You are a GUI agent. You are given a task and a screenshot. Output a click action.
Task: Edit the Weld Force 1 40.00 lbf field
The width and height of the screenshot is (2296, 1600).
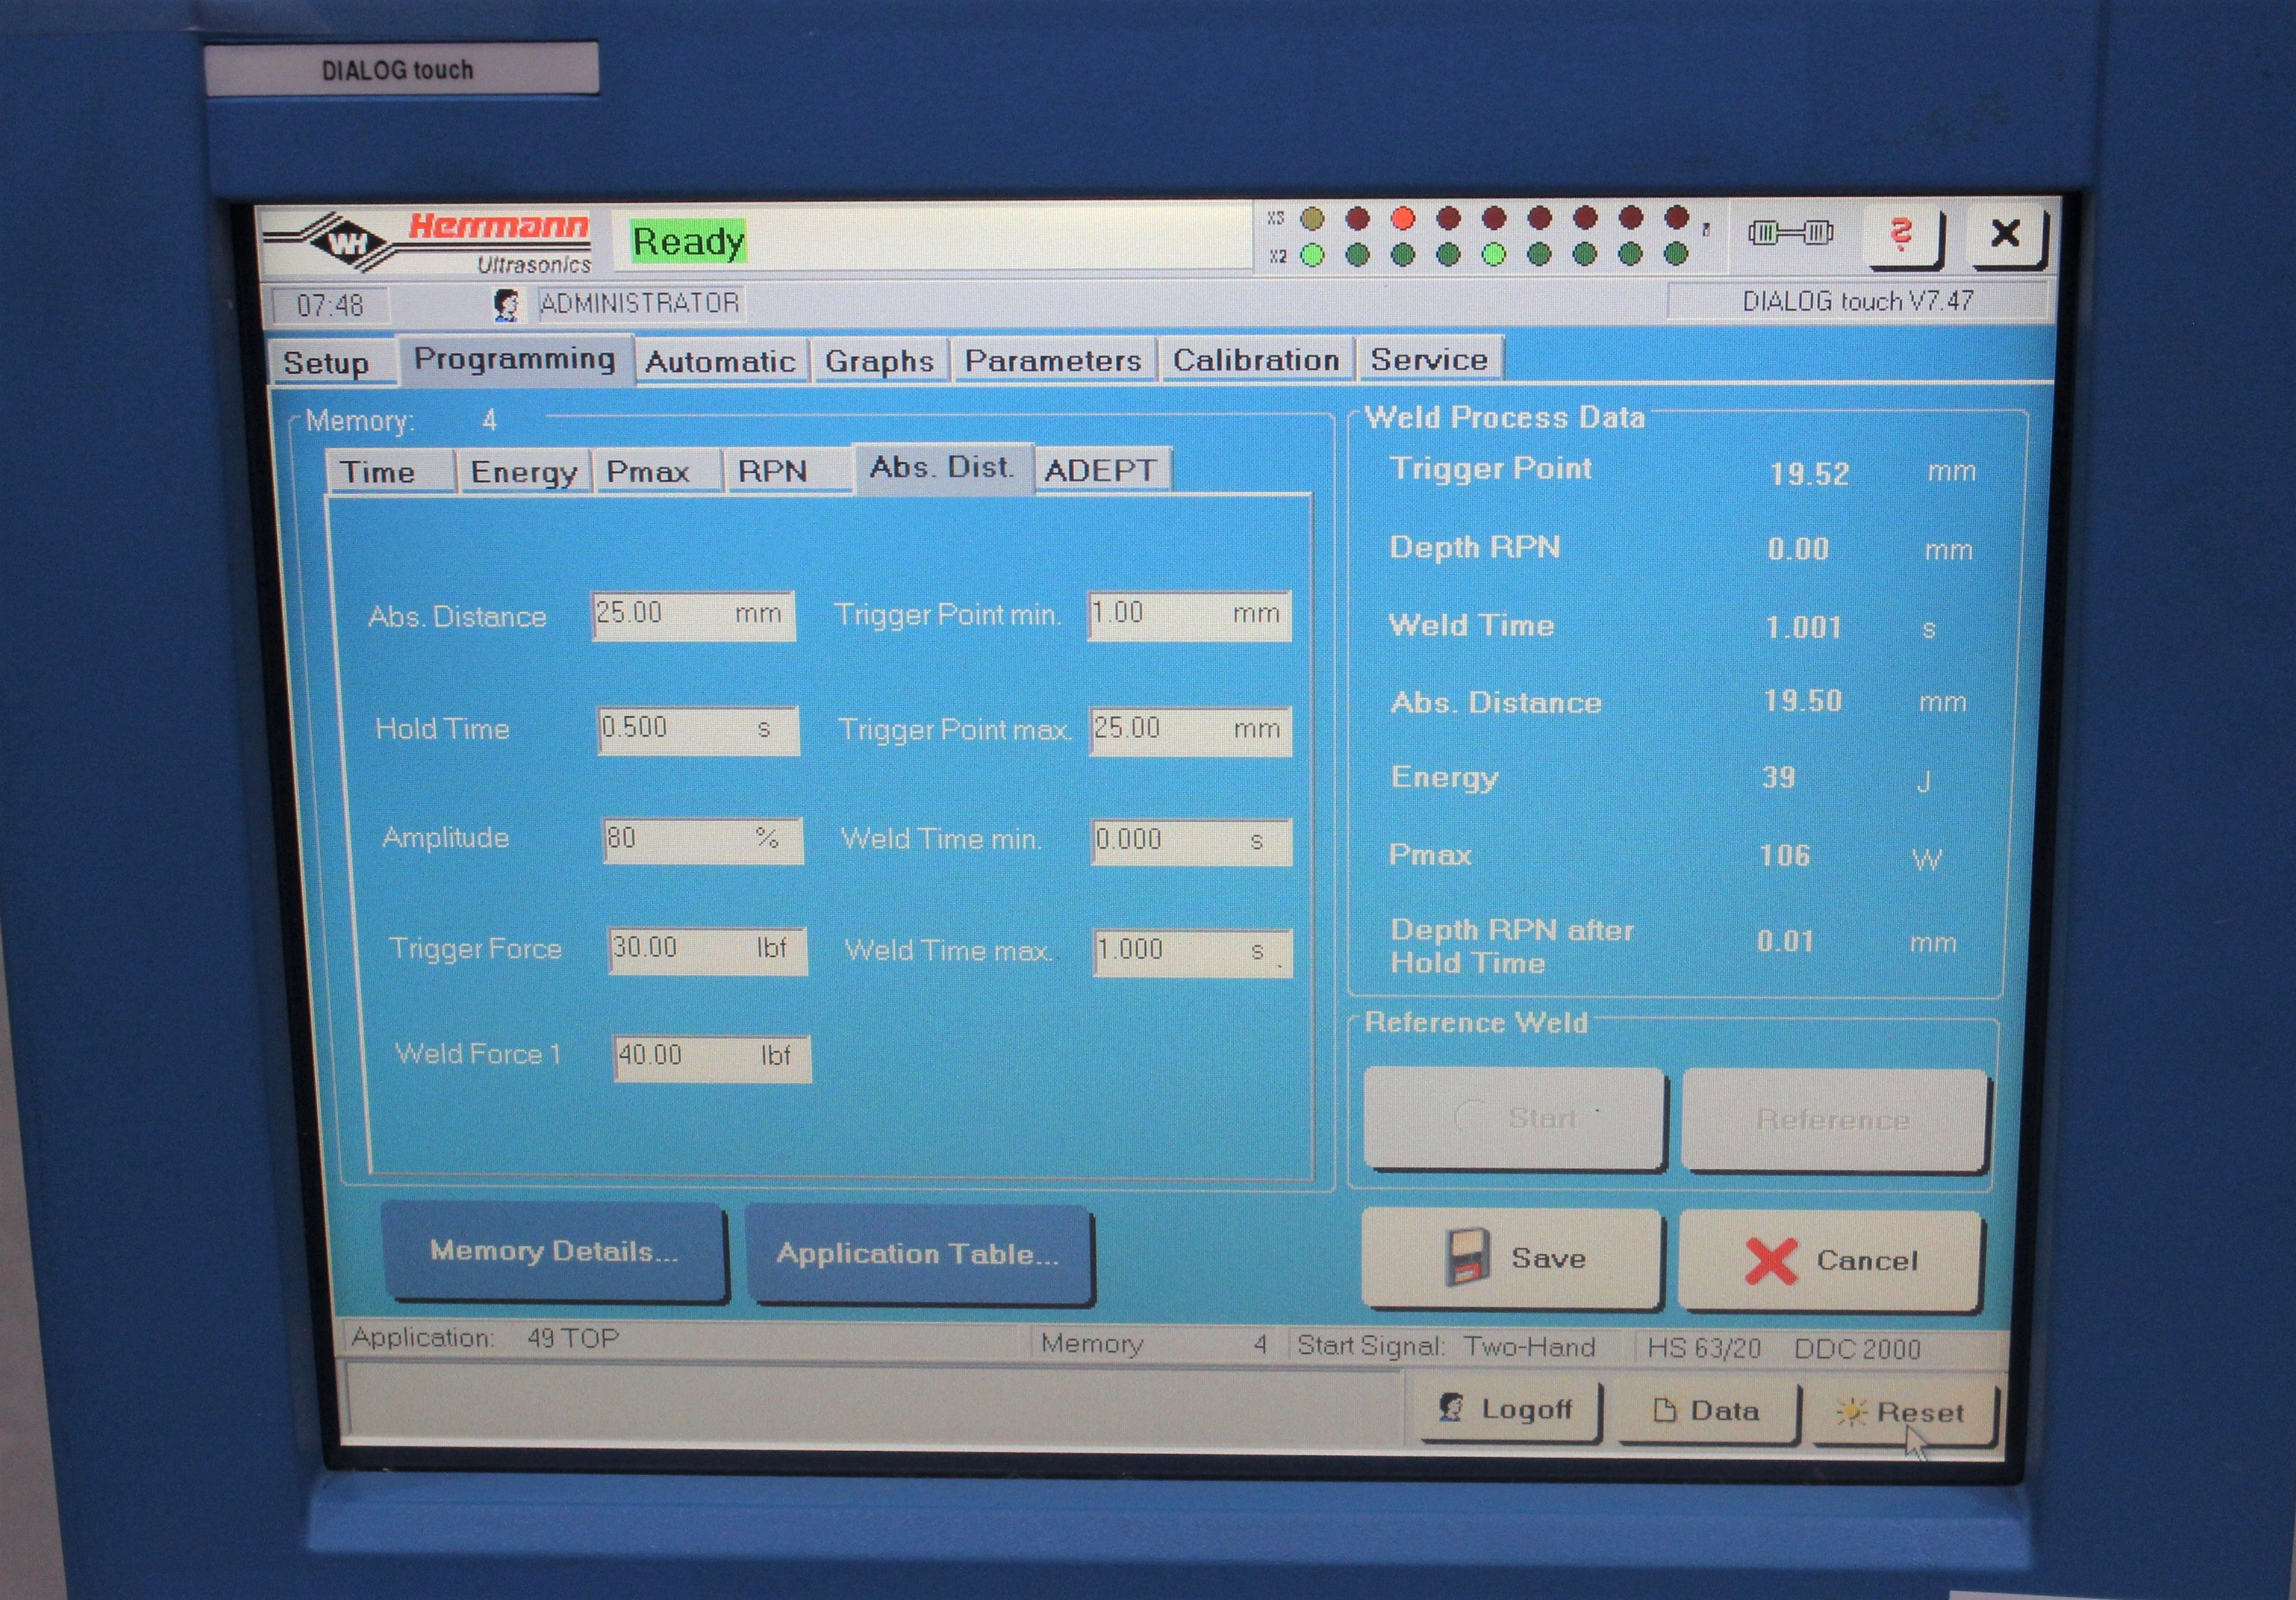(711, 1057)
